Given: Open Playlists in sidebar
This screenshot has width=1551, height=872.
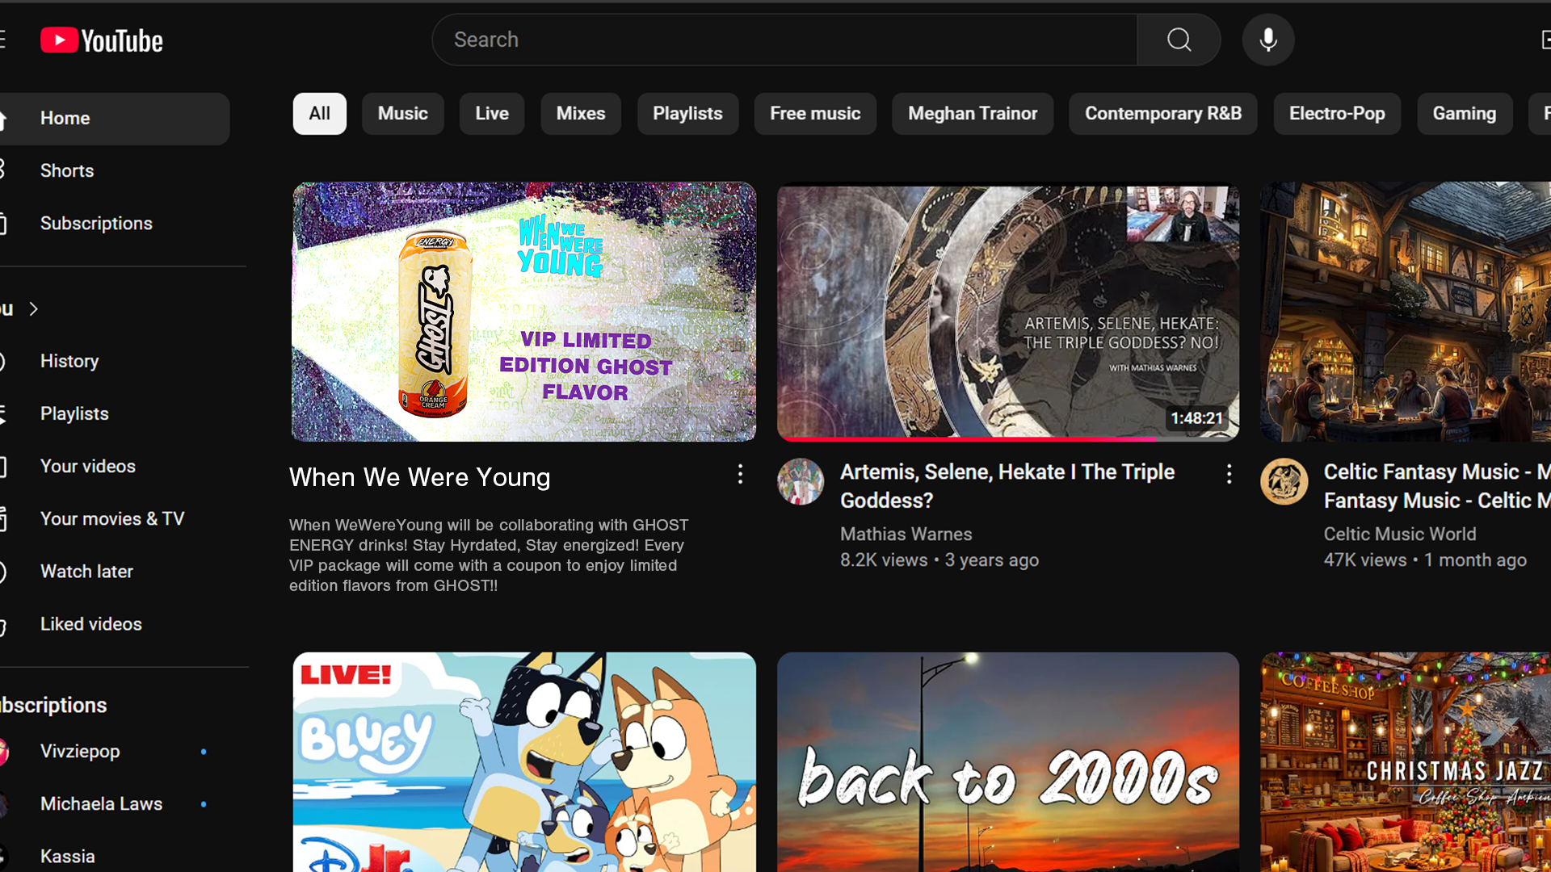Looking at the screenshot, I should [113, 414].
